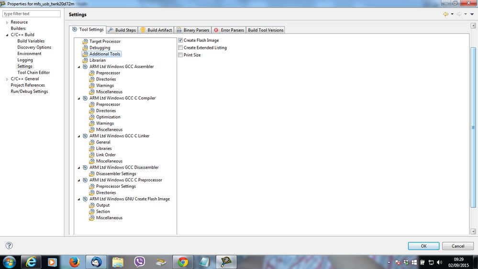Click the Disassembler Settings option icon
This screenshot has width=478, height=269.
tap(92, 174)
